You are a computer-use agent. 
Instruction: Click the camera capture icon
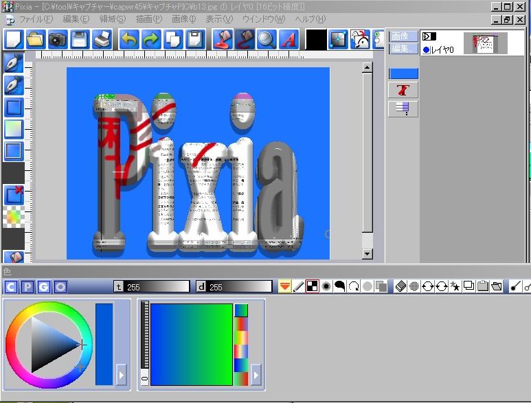click(x=58, y=40)
